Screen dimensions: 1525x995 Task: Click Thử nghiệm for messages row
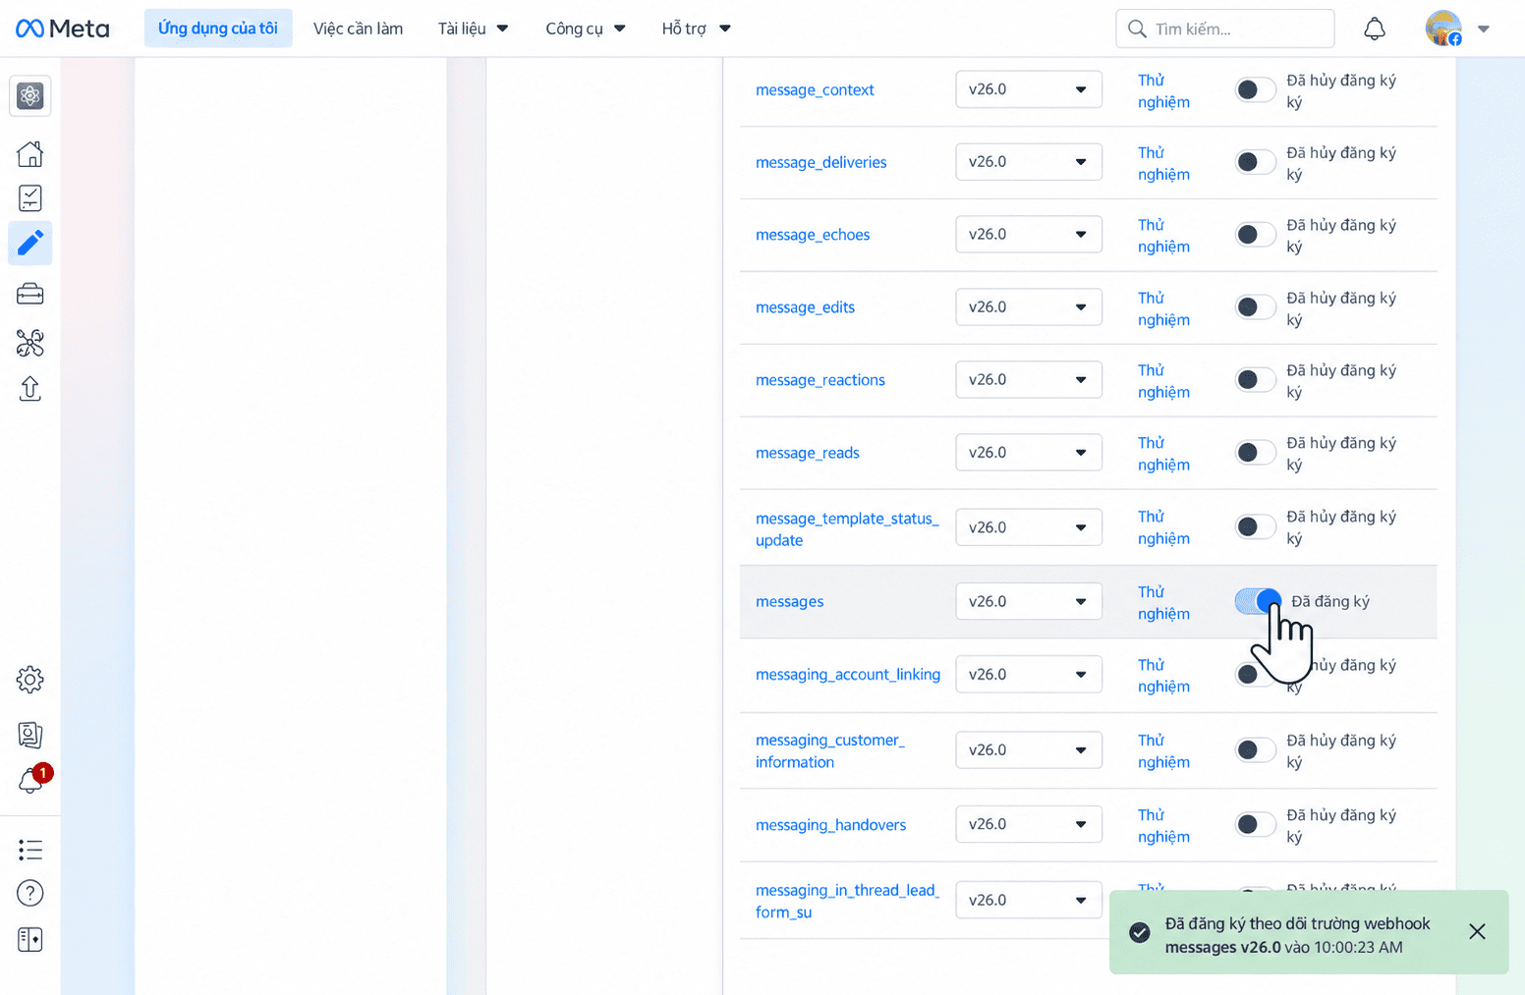tap(1163, 603)
